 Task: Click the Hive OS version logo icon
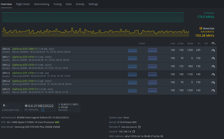pos(26,106)
